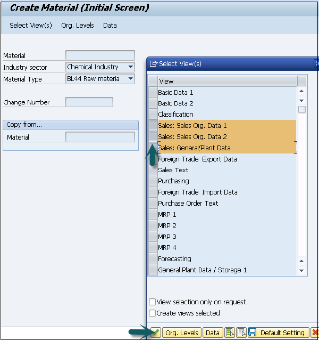Click the table configuration icon beside View header

point(301,81)
